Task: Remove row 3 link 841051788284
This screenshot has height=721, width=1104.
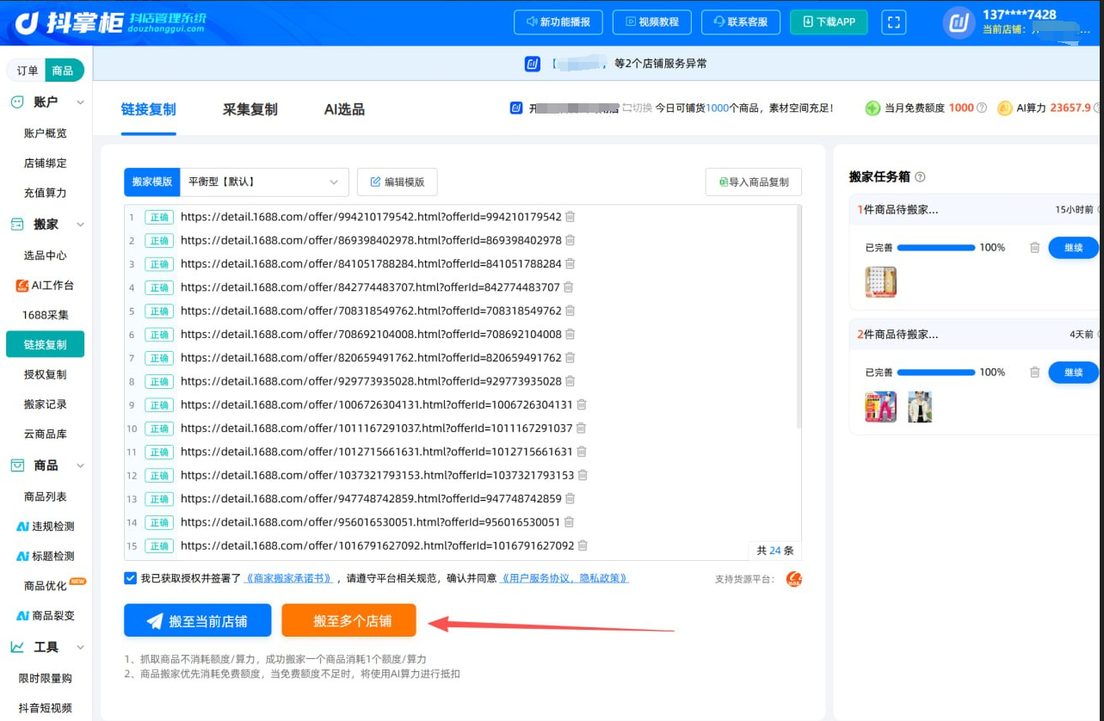Action: click(x=570, y=263)
